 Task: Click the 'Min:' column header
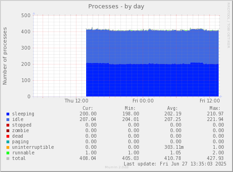pyautogui.click(x=130, y=108)
